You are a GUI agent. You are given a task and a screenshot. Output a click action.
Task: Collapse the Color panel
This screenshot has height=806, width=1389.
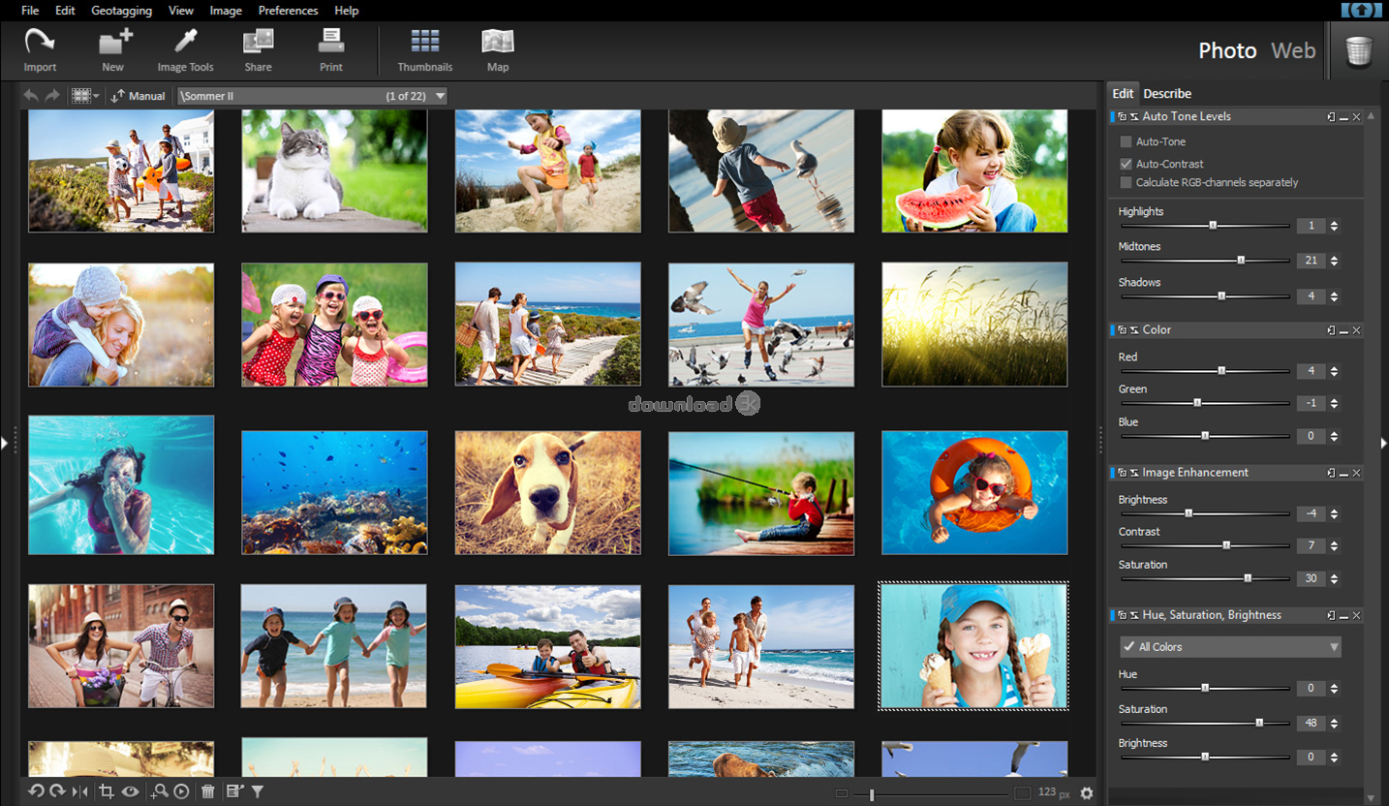1343,330
